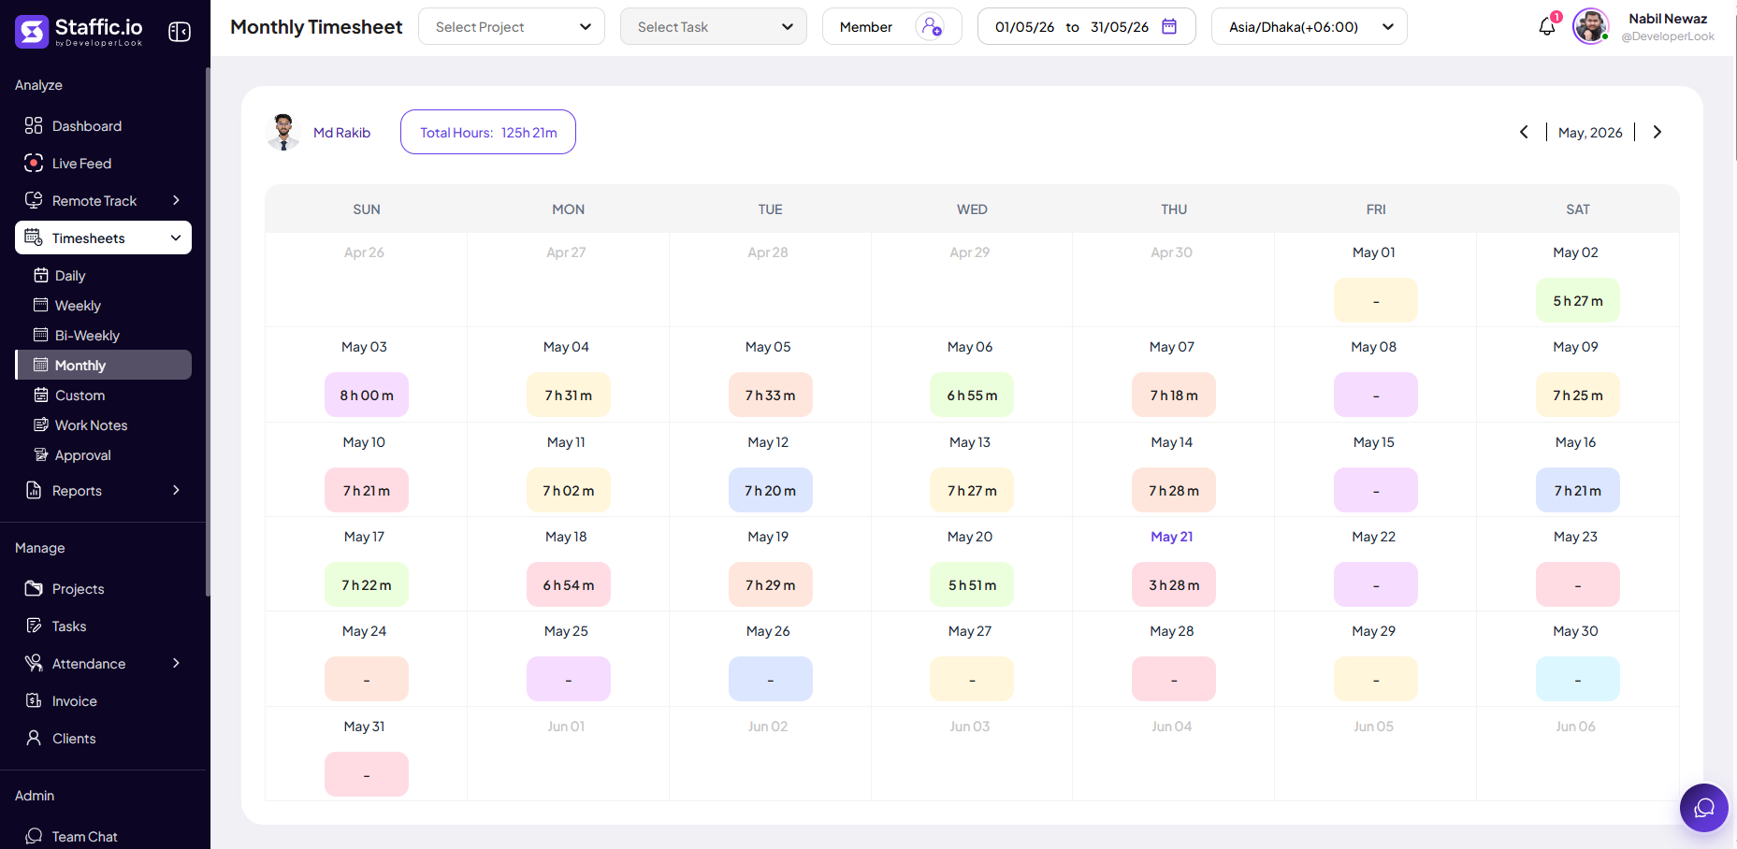Open Team Chat icon
Viewport: 1737px width, 849px height.
tap(34, 836)
